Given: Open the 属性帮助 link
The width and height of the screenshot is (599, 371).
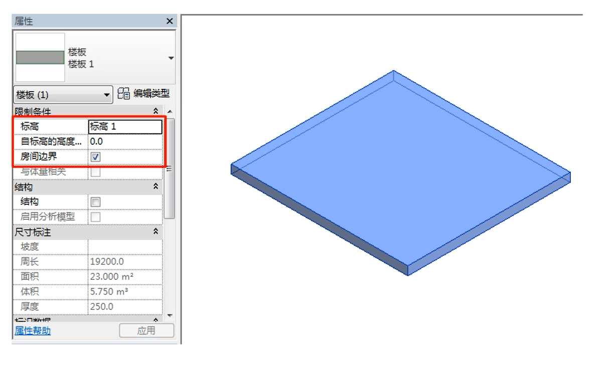Looking at the screenshot, I should (x=33, y=330).
